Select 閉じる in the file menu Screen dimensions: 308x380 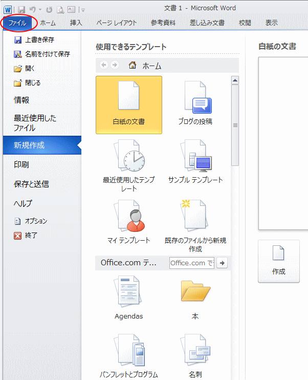(27, 83)
